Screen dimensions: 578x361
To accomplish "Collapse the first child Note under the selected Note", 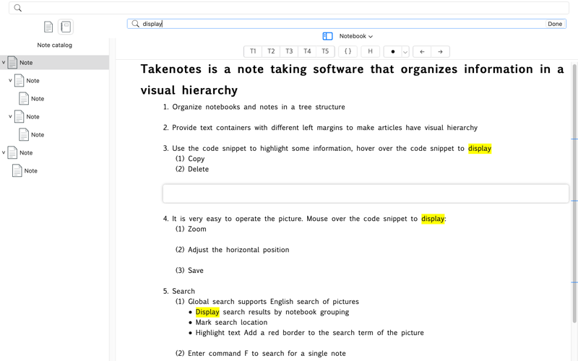I will [10, 80].
